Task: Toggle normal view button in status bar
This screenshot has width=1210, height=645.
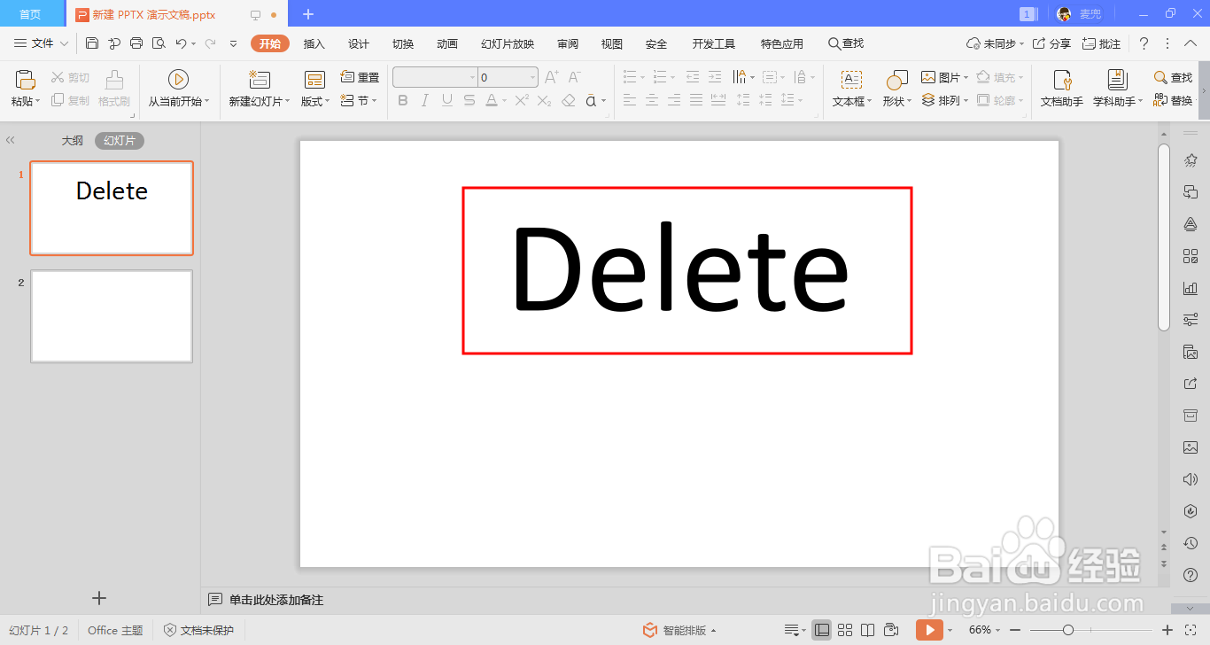Action: (822, 630)
